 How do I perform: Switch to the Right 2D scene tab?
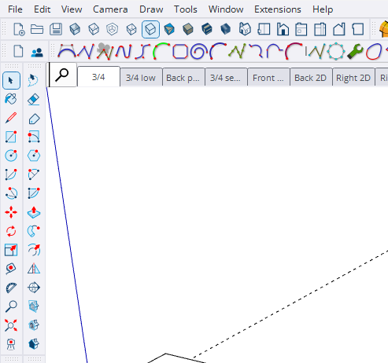(x=353, y=78)
